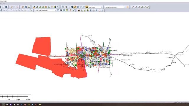The image size is (189, 106).
Task: Click the dark mountain terrain icon
Action: [79, 11]
